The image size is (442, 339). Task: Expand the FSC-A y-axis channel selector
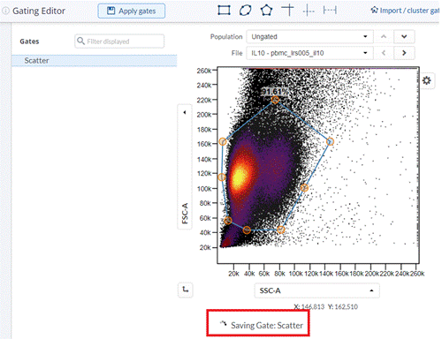pyautogui.click(x=185, y=167)
